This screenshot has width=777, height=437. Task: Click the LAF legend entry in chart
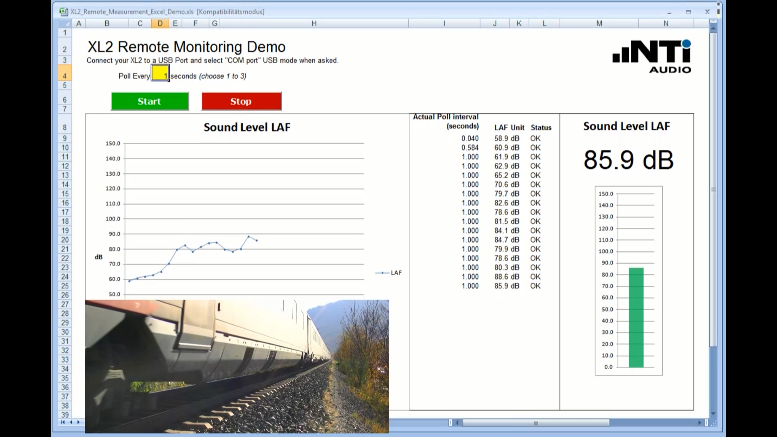point(388,273)
